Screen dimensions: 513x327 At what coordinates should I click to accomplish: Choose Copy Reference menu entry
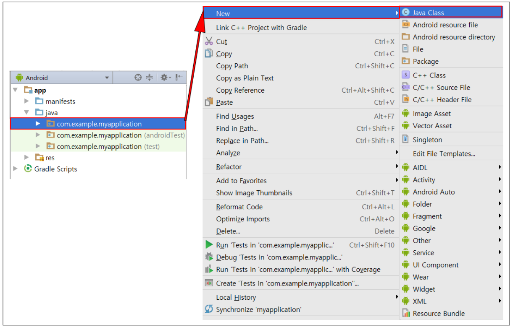click(x=301, y=90)
